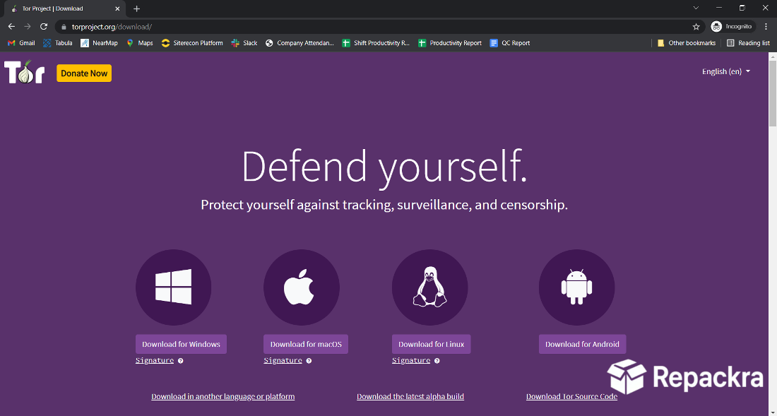
Task: Click the Windows logo circle icon
Action: click(x=174, y=287)
